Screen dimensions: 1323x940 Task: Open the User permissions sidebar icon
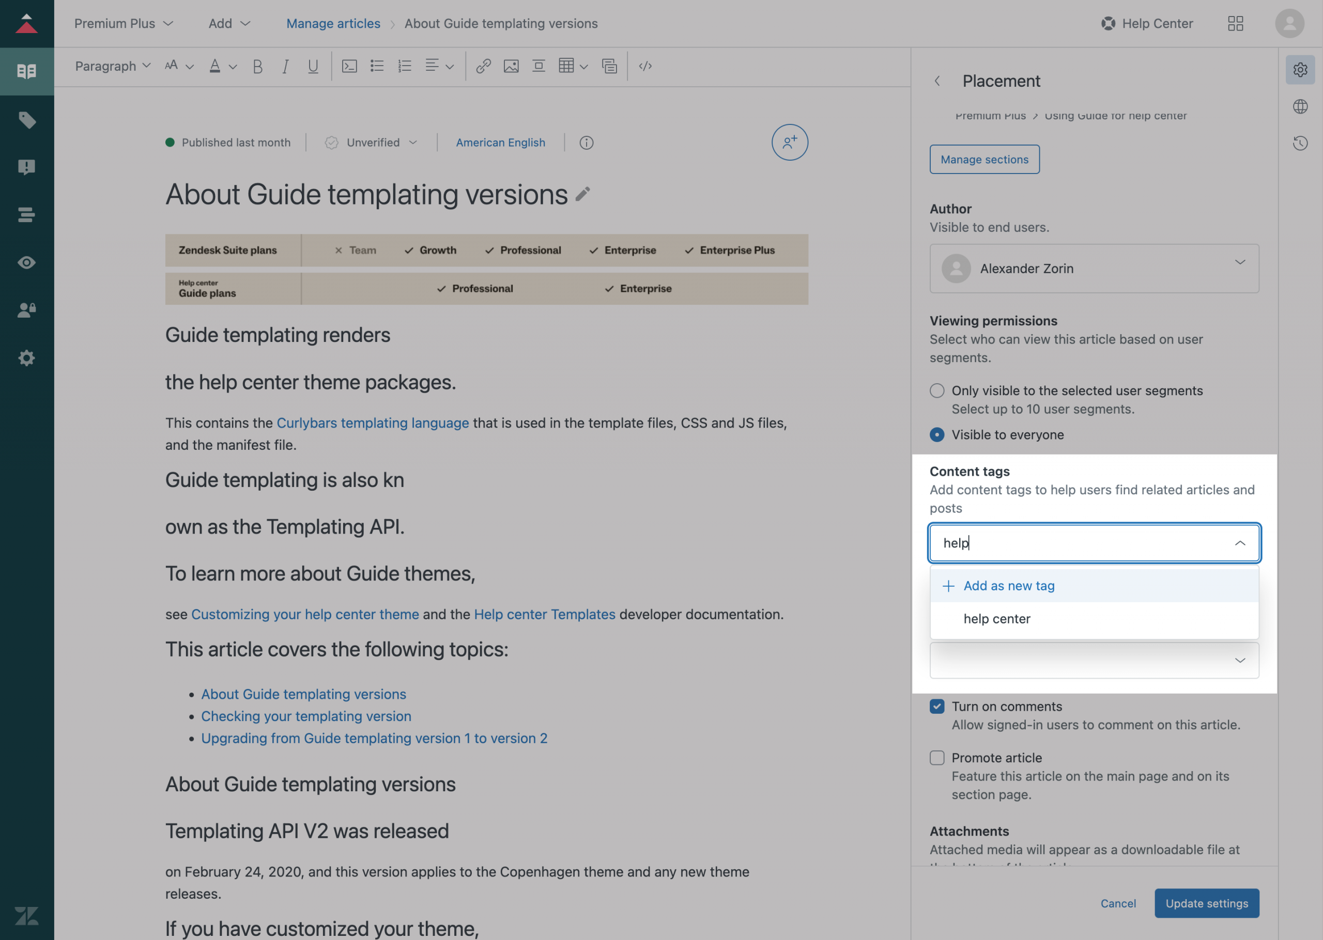click(x=27, y=310)
